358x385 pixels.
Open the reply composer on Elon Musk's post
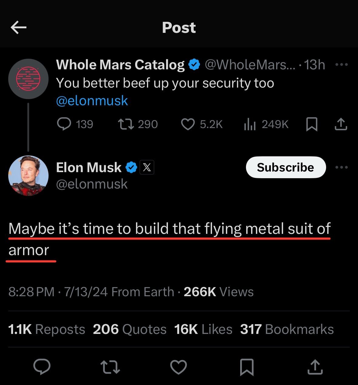tap(42, 366)
